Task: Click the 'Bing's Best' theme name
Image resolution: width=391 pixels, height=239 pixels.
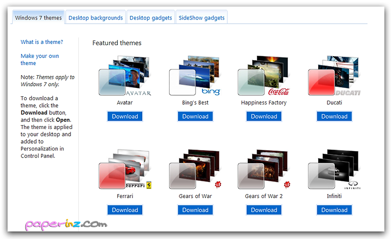Action: click(x=195, y=103)
